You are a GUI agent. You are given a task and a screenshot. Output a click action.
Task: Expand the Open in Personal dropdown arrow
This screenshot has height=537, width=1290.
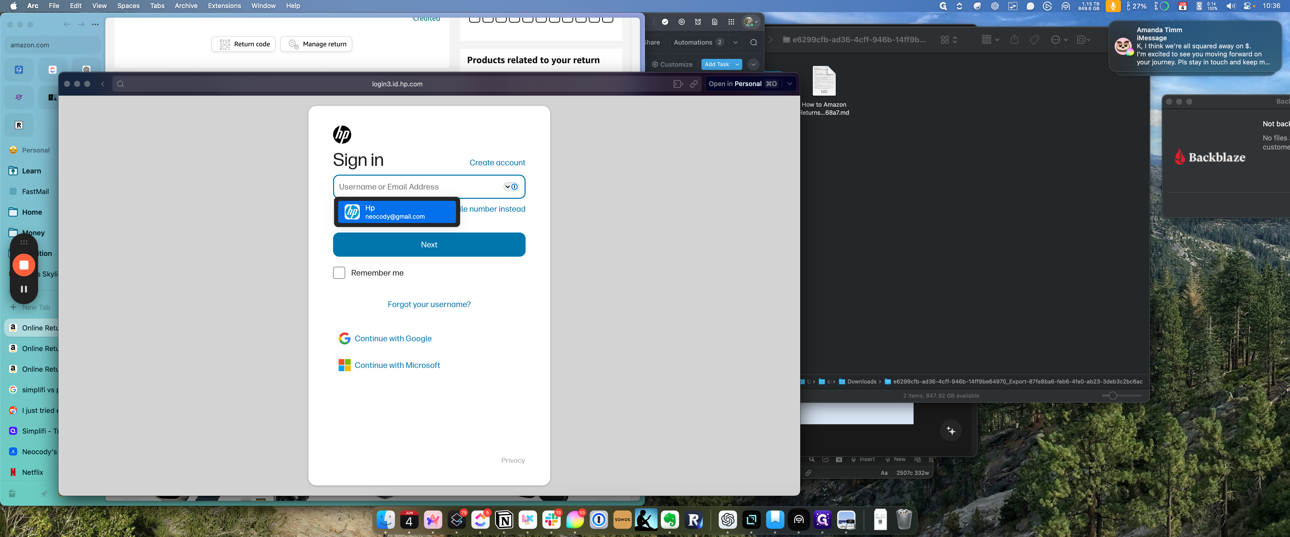pos(790,84)
